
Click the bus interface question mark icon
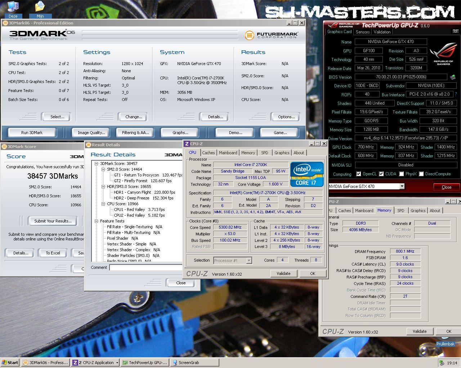click(456, 94)
